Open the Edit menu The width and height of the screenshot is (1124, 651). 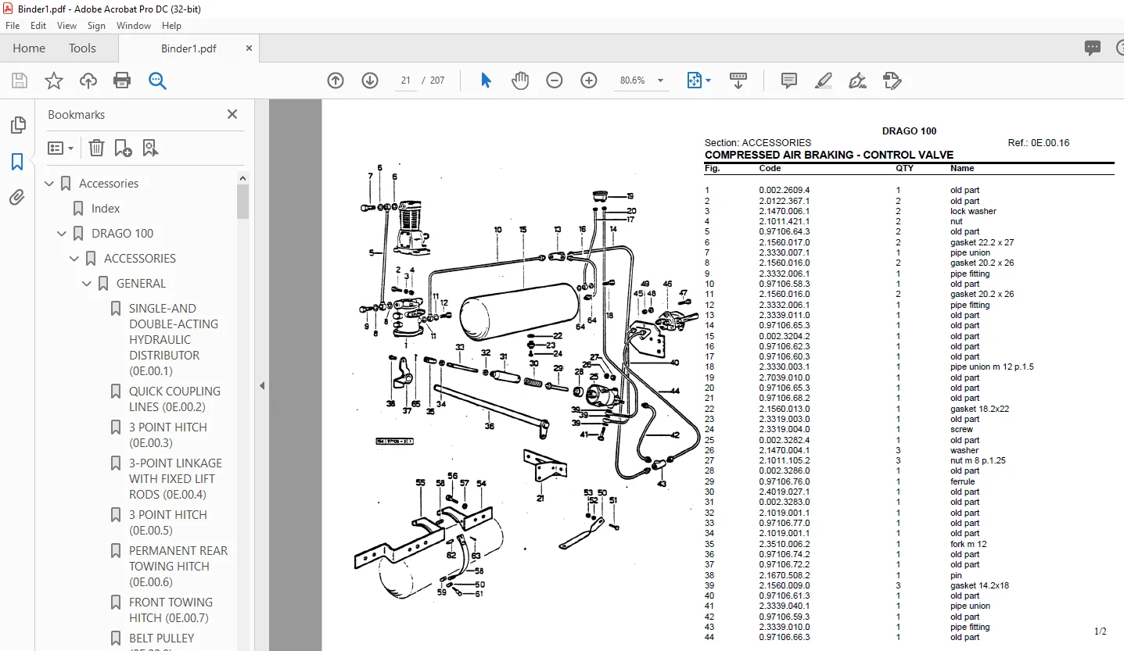coord(38,26)
